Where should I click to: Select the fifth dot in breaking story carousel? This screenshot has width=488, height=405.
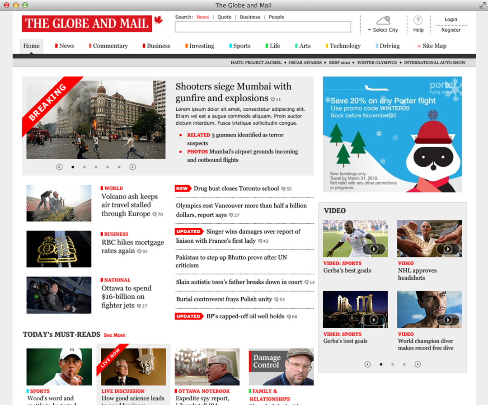tap(119, 167)
